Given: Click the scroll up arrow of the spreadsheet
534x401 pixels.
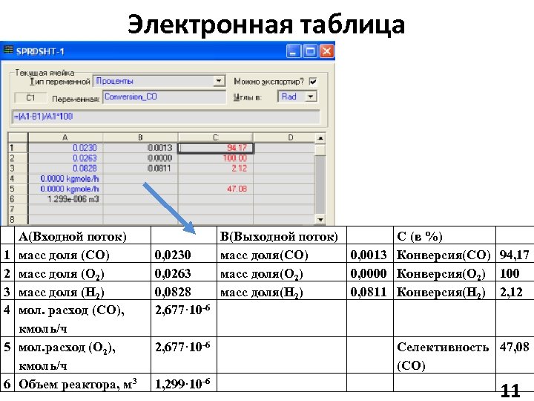Looking at the screenshot, I should point(320,138).
